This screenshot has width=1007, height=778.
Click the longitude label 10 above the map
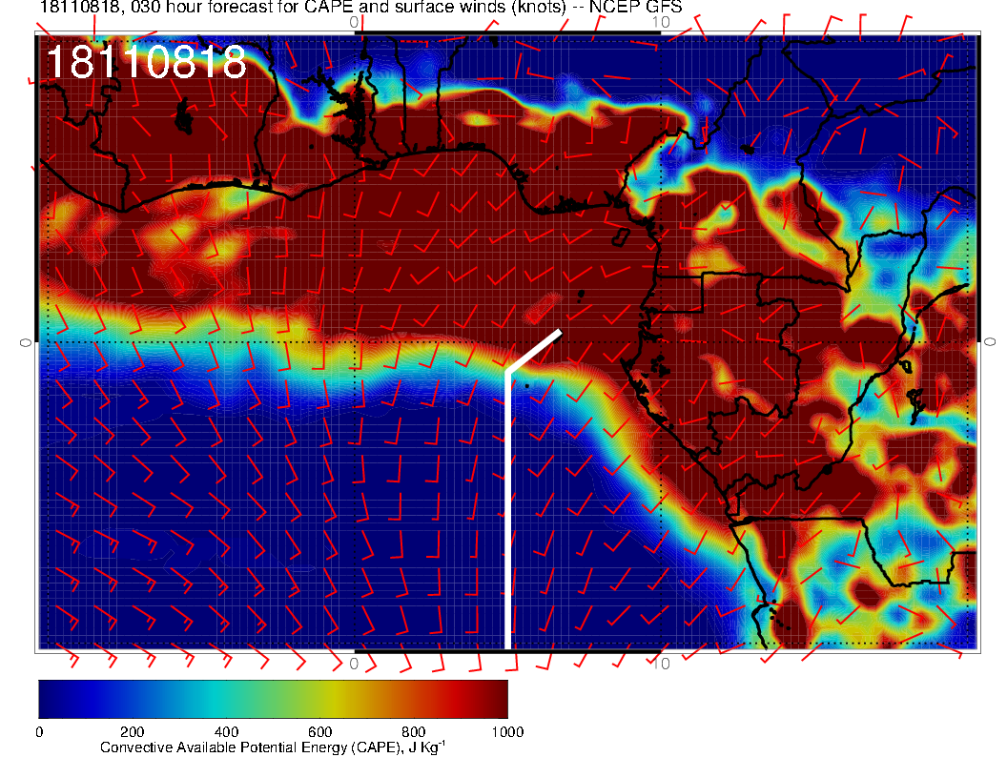point(661,23)
